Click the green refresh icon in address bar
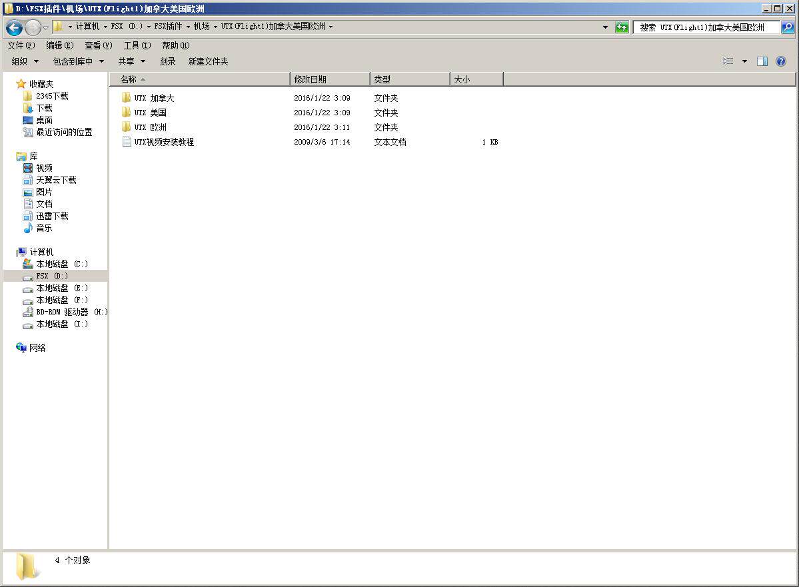The height and width of the screenshot is (587, 799). tap(622, 27)
